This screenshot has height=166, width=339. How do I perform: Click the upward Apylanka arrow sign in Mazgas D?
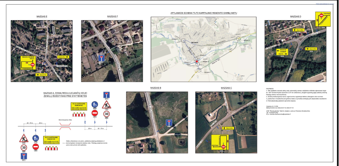(x=299, y=30)
